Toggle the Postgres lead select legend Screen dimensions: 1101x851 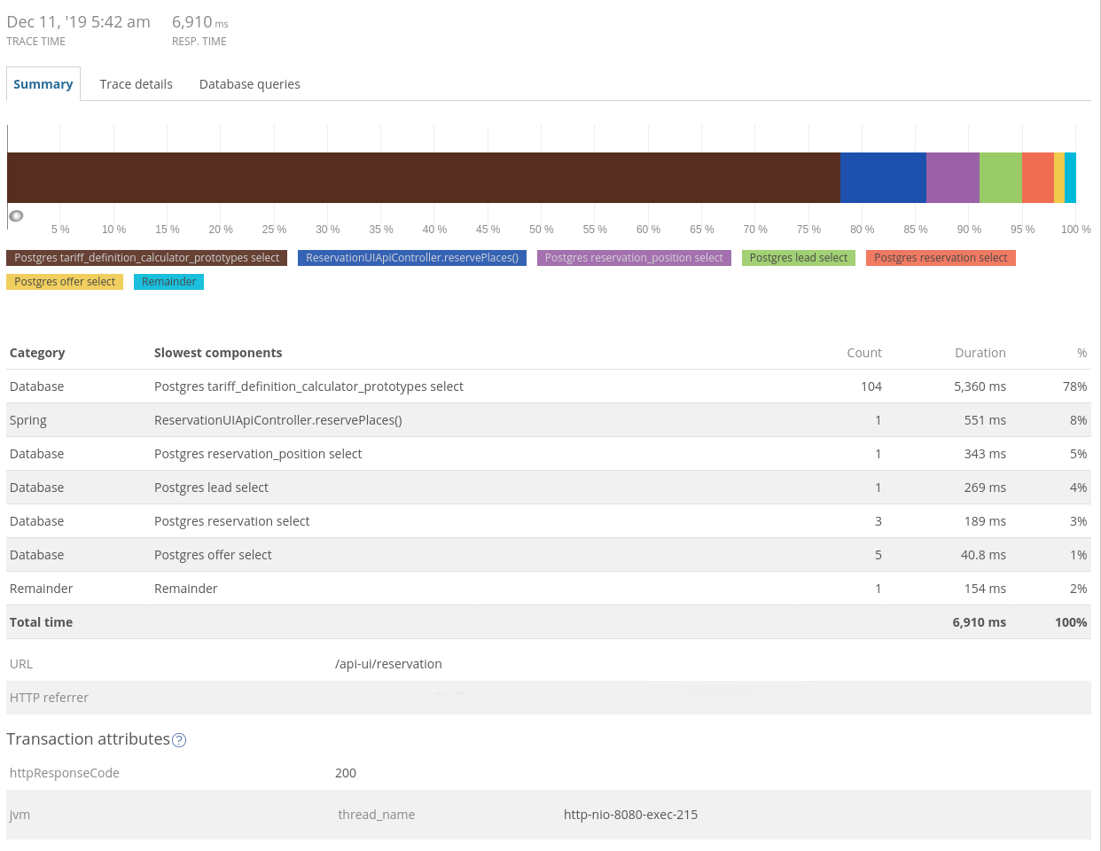[799, 258]
